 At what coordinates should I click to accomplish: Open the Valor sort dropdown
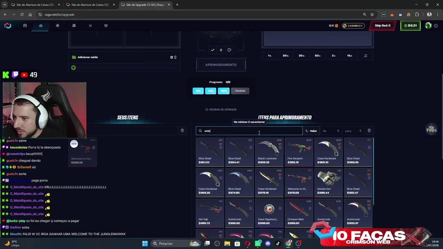(311, 131)
